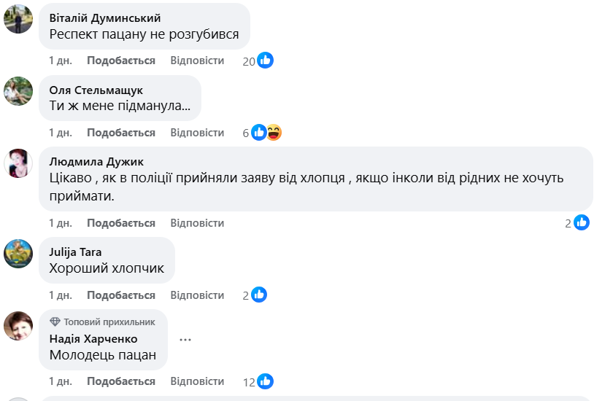The width and height of the screenshot is (613, 401).
Task: Open three-dots menu on Надія Харченко's comment
Action: [185, 339]
